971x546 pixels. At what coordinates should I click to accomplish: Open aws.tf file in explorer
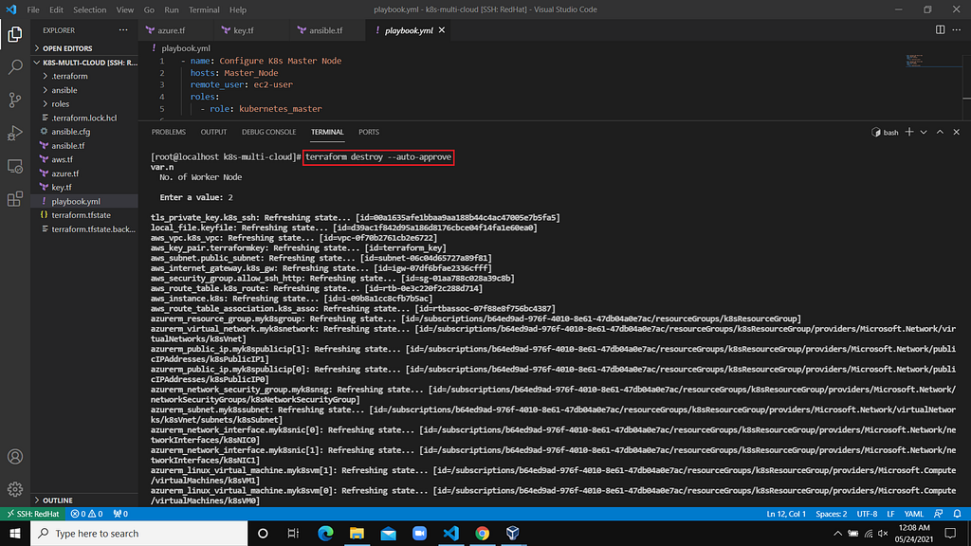pyautogui.click(x=84, y=159)
